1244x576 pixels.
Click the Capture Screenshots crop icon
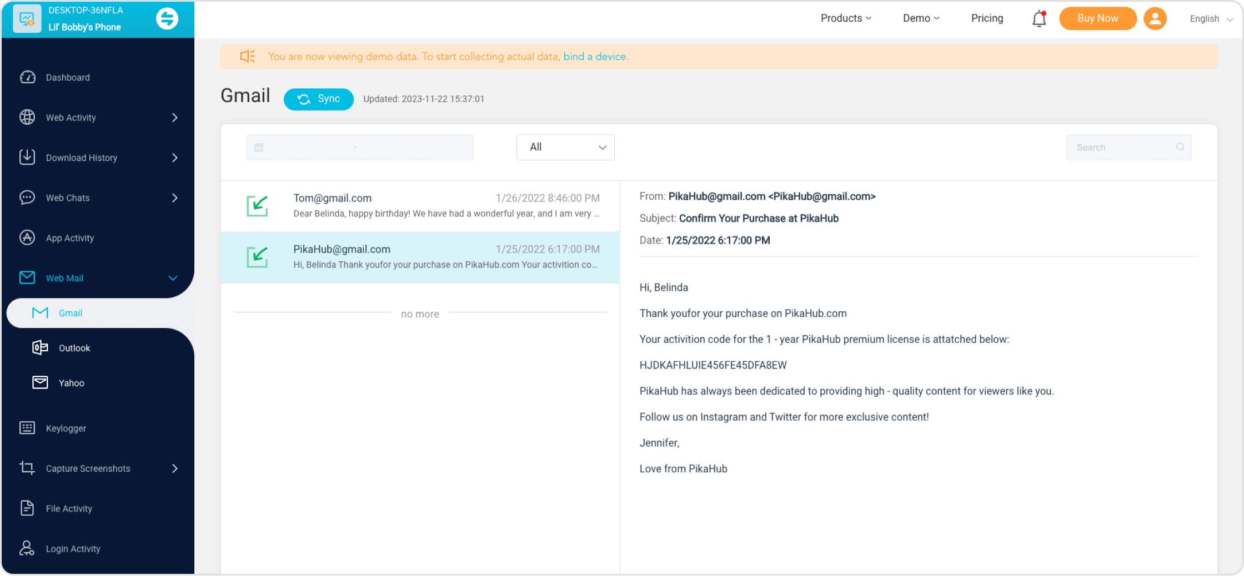[x=27, y=468]
